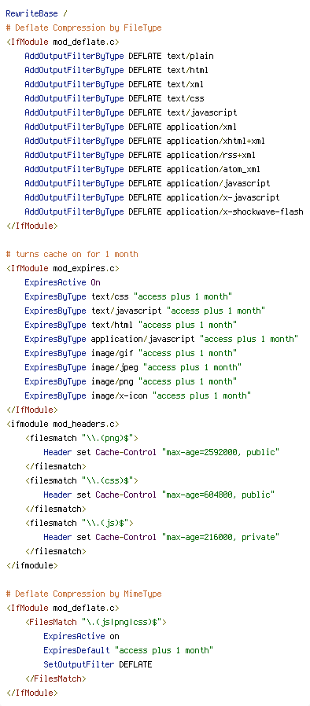Click the DEFLATE text/plain line
Screen dimensions: 310x706
[x=119, y=56]
